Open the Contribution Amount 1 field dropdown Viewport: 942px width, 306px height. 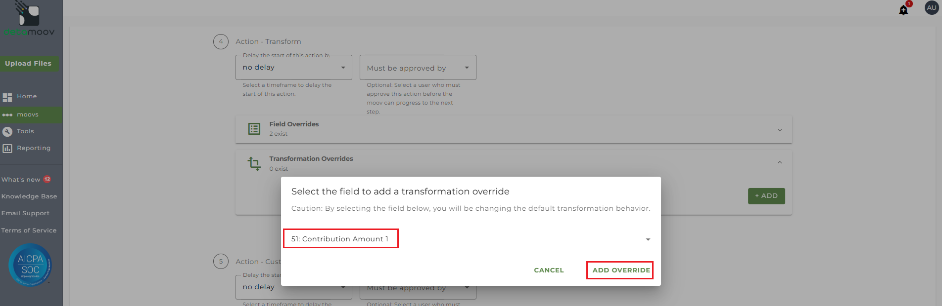pos(647,239)
